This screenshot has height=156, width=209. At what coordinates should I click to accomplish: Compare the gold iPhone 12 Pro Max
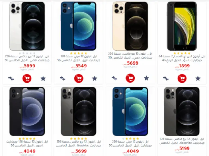click(x=114, y=78)
